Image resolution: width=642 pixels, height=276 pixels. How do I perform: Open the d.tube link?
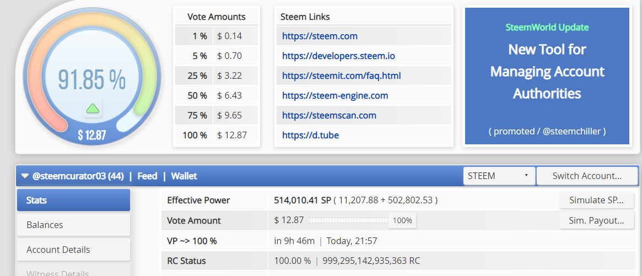coord(310,136)
